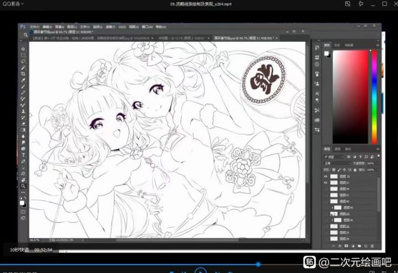Toggle layer filtering switch on
The image size is (398, 273).
378,156
